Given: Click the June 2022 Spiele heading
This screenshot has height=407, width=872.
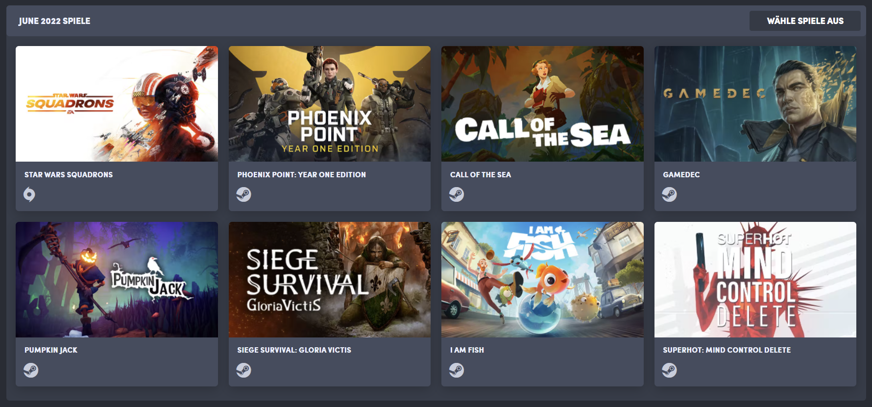Looking at the screenshot, I should [54, 21].
